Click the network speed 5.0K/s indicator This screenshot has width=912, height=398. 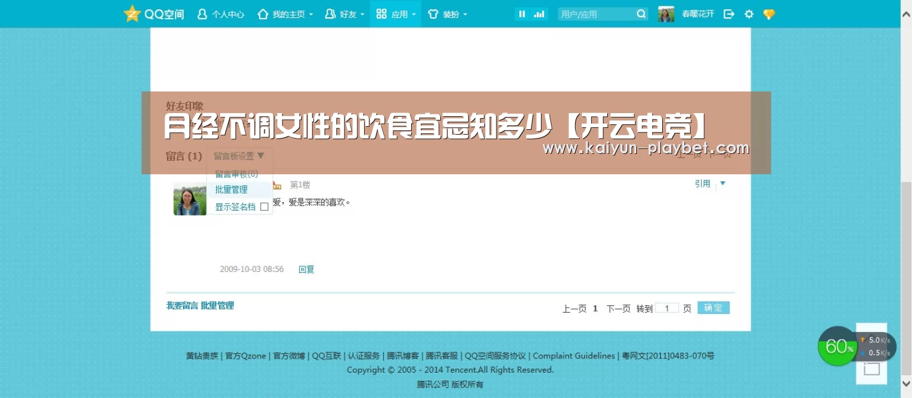point(877,341)
